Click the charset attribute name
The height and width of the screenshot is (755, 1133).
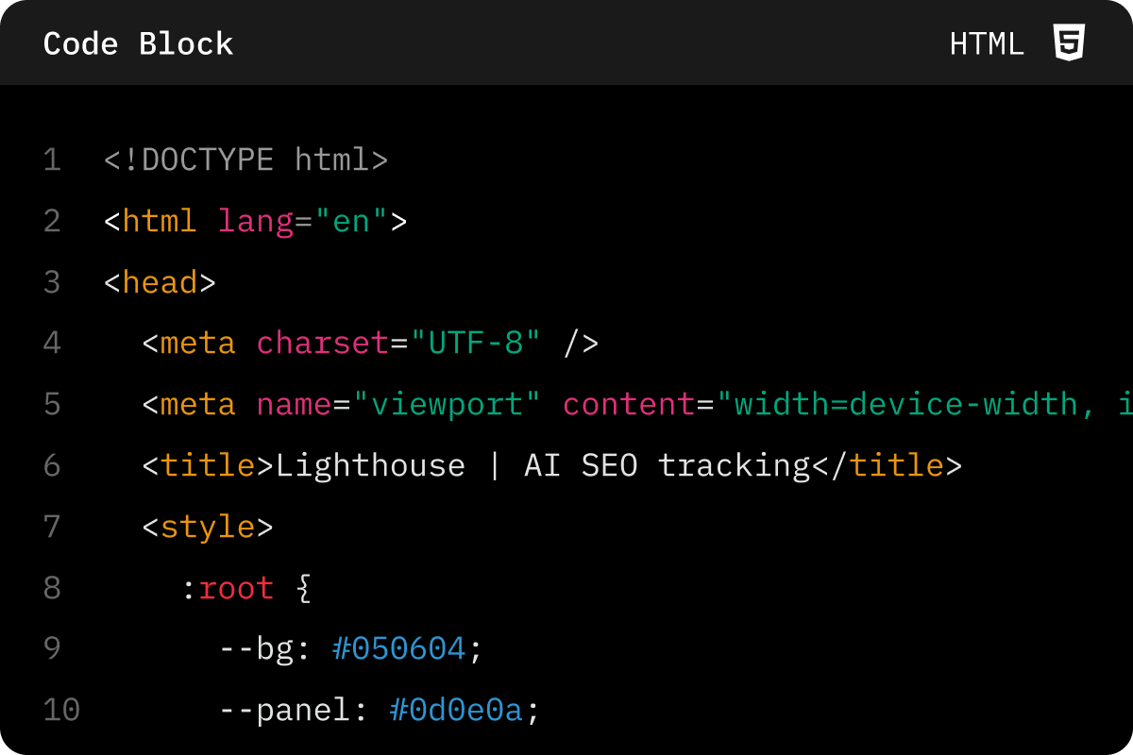322,344
